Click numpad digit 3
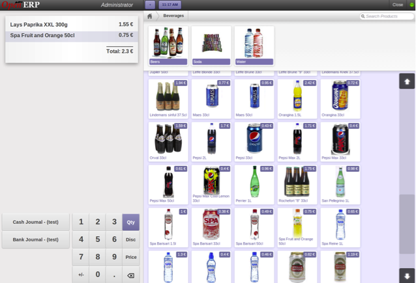This screenshot has width=416, height=283. tap(114, 222)
